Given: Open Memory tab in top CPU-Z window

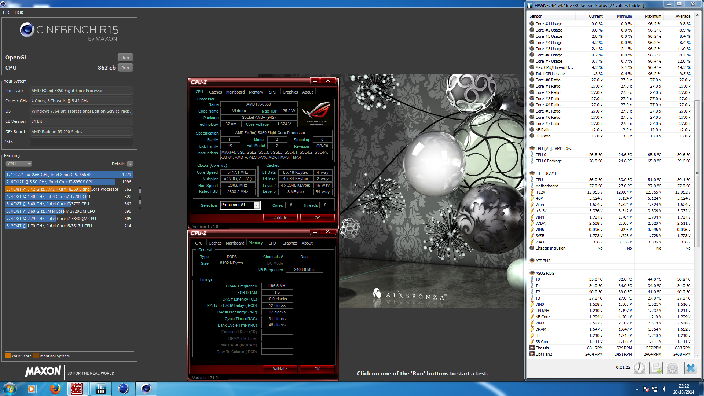Looking at the screenshot, I should [256, 92].
